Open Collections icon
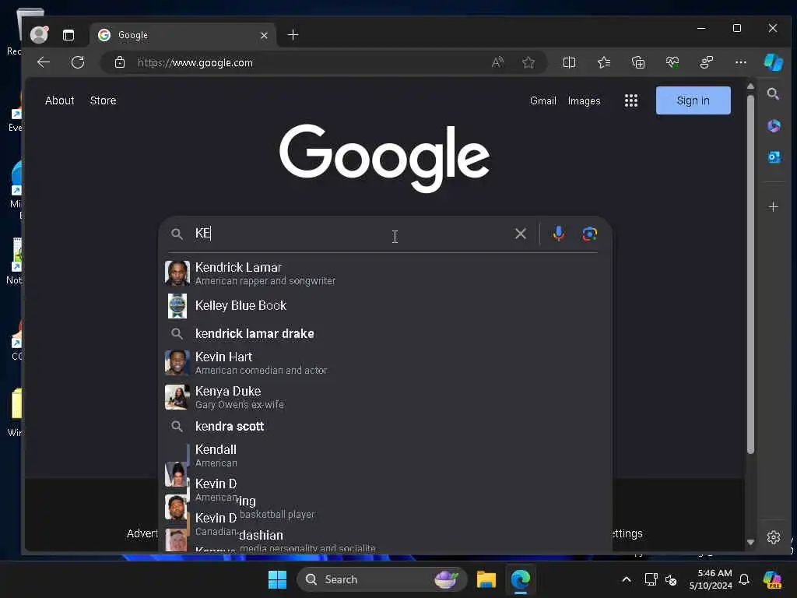 point(638,62)
